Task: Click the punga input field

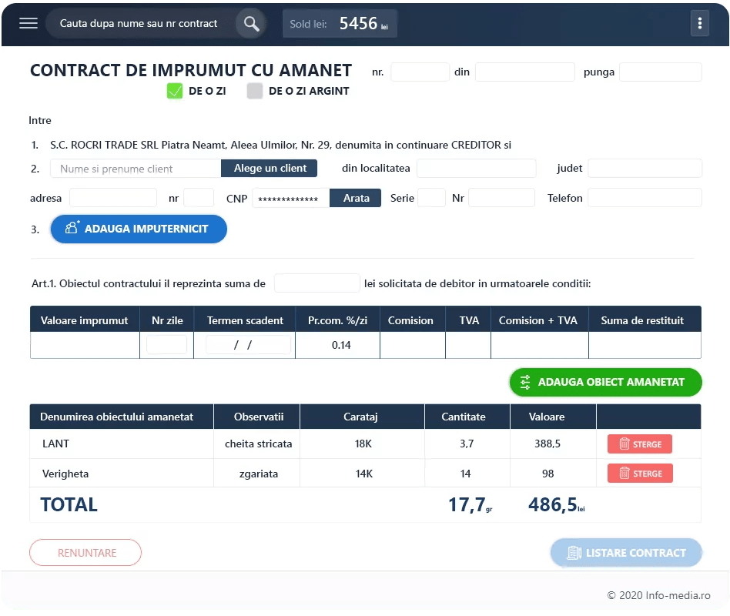Action: pyautogui.click(x=660, y=72)
